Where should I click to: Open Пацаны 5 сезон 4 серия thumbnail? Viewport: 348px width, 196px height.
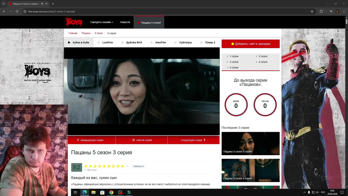250,170
